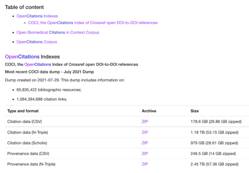Download Provenance data (CSV) ZIP archive
249x173 pixels.
[x=145, y=154]
